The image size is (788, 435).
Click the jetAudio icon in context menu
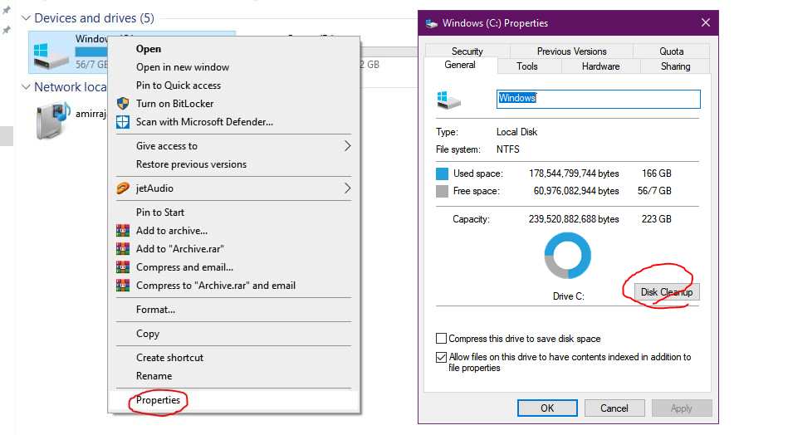pyautogui.click(x=123, y=188)
